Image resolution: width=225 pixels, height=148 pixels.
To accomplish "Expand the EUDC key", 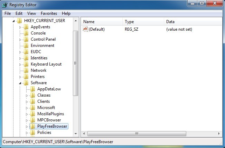I will 20,52.
